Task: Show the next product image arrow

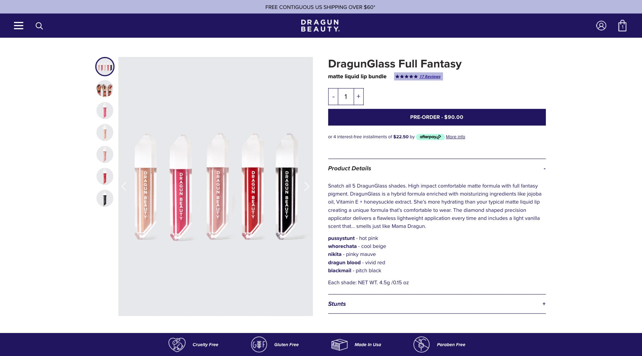Action: (307, 186)
